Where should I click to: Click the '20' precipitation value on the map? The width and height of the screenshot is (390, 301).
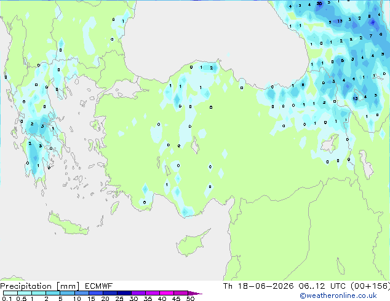319,4
